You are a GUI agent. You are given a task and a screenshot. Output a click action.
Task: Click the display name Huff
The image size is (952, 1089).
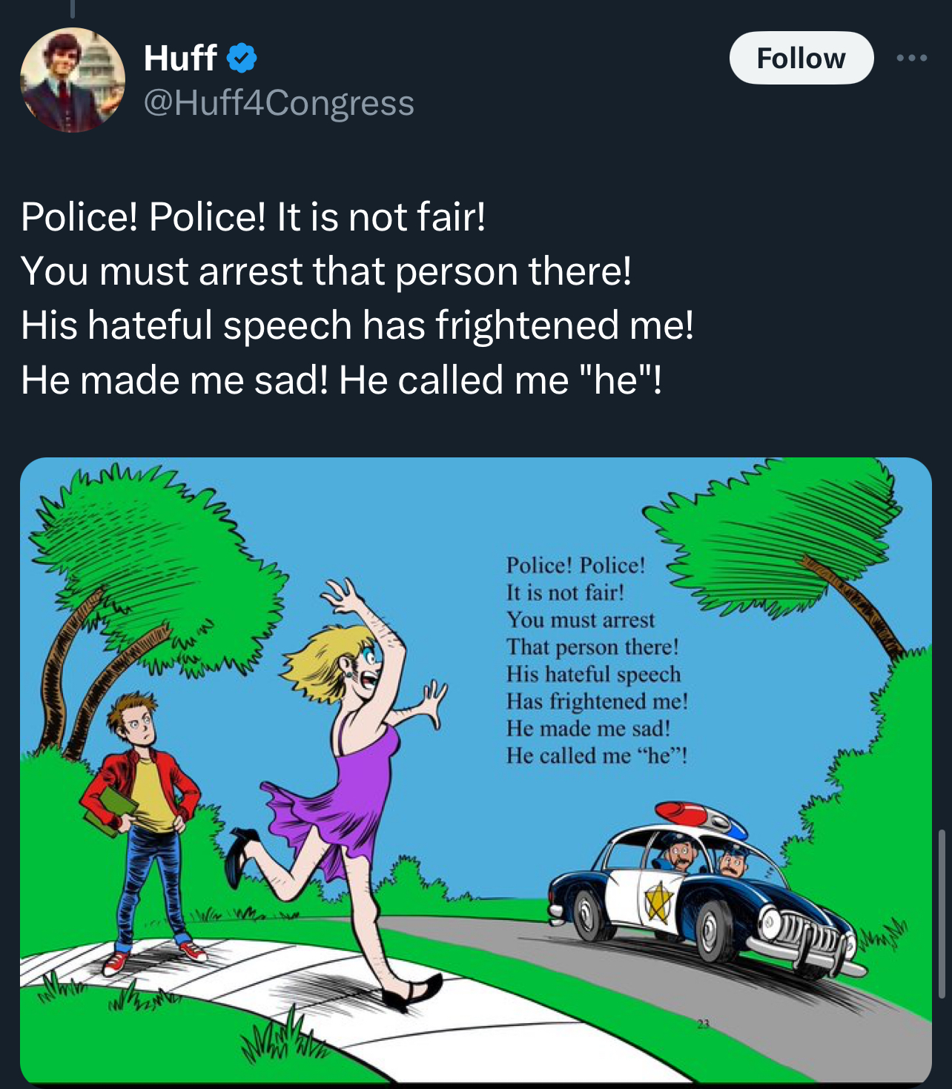click(180, 58)
